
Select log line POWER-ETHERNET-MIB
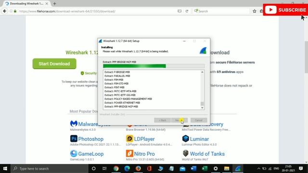122,102
